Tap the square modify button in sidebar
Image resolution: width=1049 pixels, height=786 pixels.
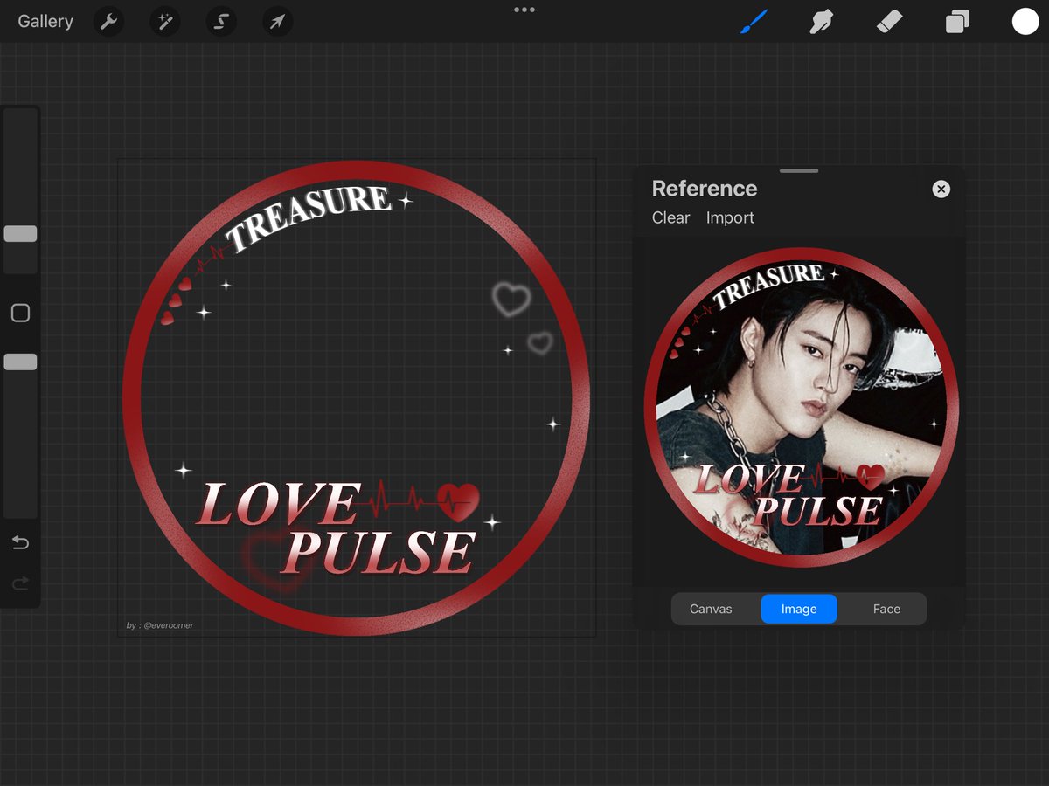[x=20, y=313]
